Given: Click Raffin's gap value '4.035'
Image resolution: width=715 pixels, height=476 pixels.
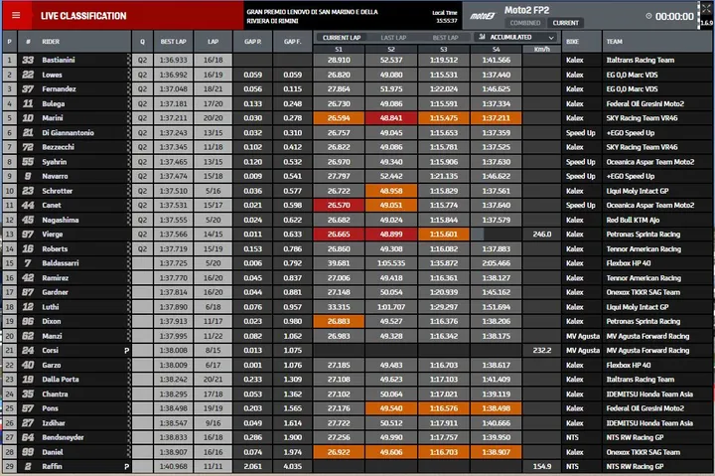Looking at the screenshot, I should pos(292,466).
